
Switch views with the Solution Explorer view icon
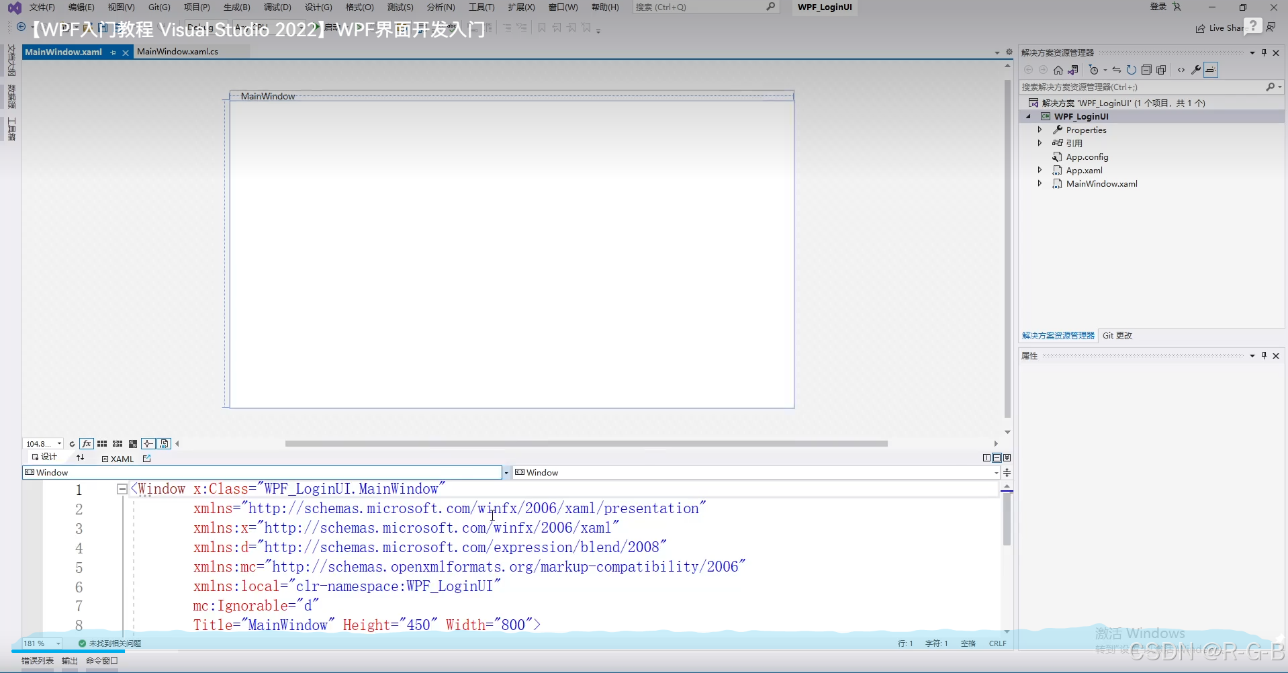1073,70
